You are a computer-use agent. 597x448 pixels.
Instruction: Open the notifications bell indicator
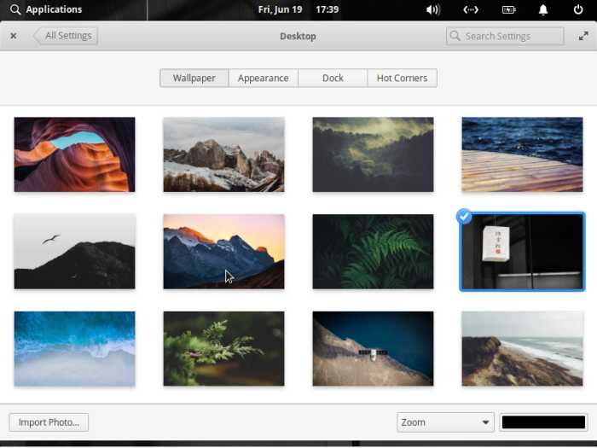(x=543, y=9)
